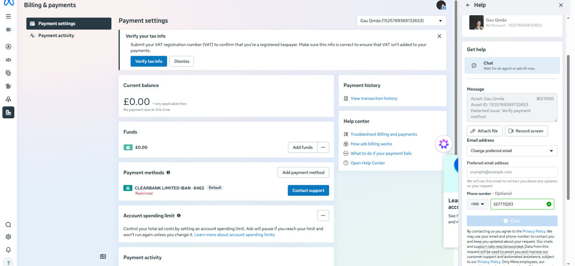This screenshot has width=575, height=266.
Task: Open the settings gear in the left sidebar
Action: (8, 237)
